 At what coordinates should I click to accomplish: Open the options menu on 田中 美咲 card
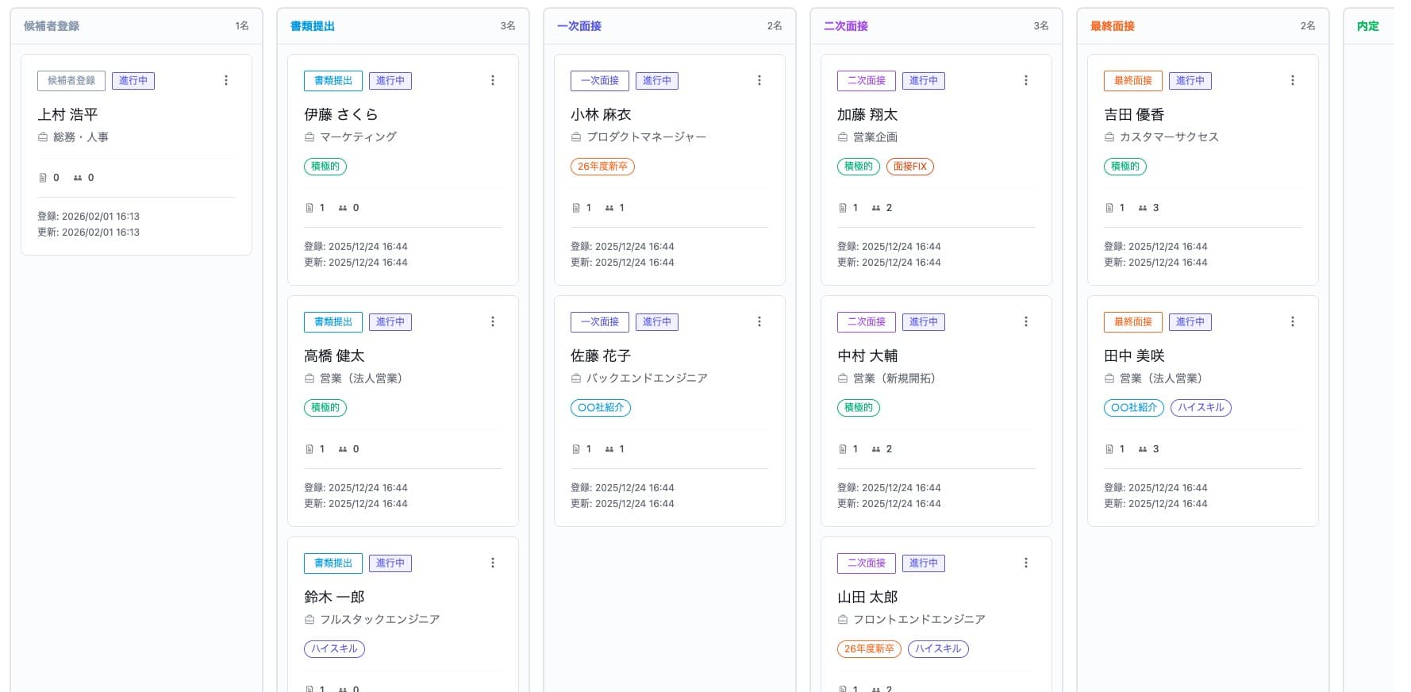1293,321
